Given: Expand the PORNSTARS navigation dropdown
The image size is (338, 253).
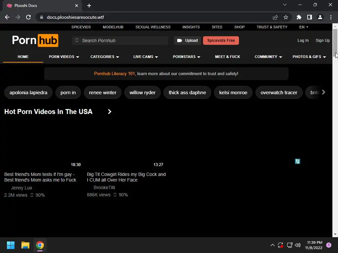Looking at the screenshot, I should click(186, 57).
